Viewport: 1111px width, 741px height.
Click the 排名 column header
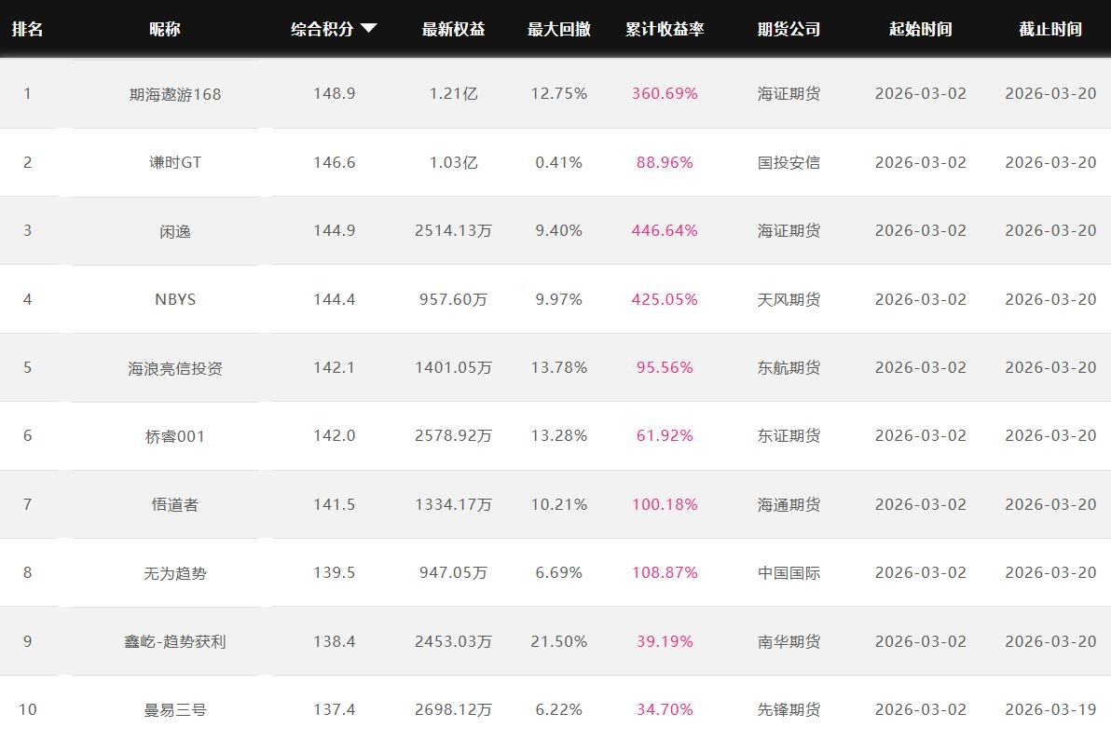click(27, 29)
